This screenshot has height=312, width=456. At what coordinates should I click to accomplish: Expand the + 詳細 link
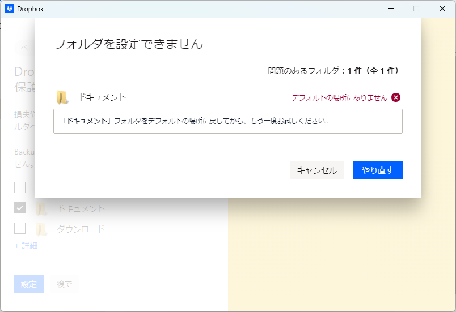click(x=26, y=246)
